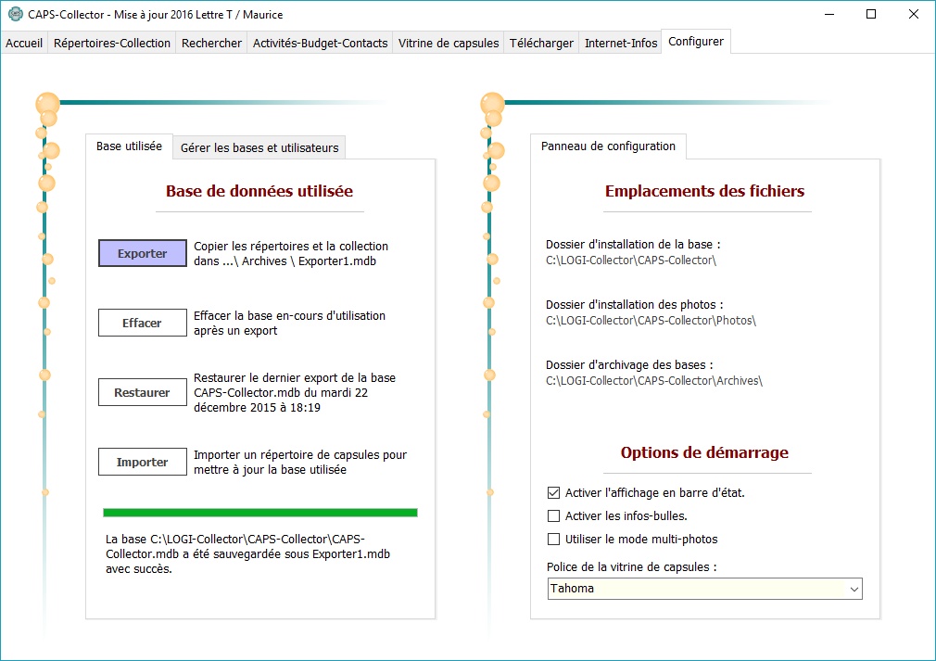Select the Configurer tab
Screen dimensions: 936x661
696,41
